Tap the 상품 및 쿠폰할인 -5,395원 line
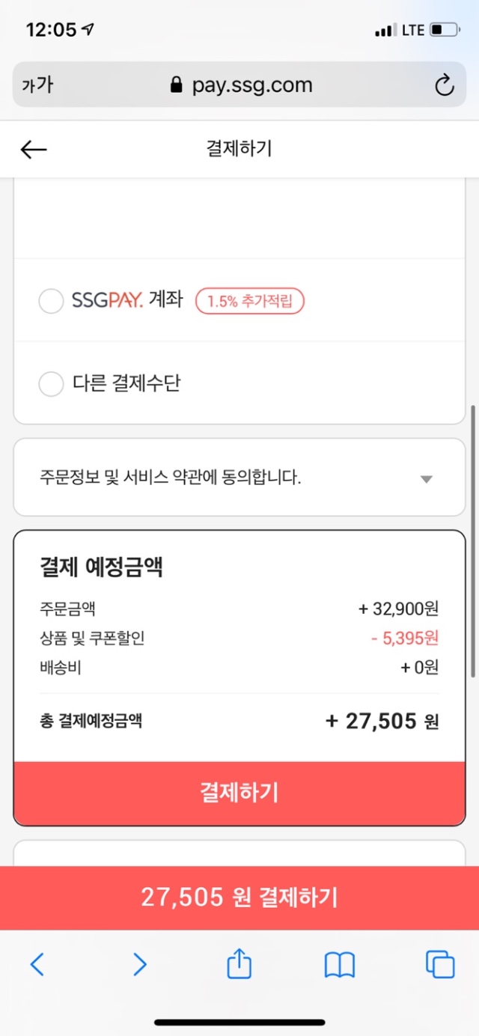Image resolution: width=479 pixels, height=1036 pixels. pos(239,639)
